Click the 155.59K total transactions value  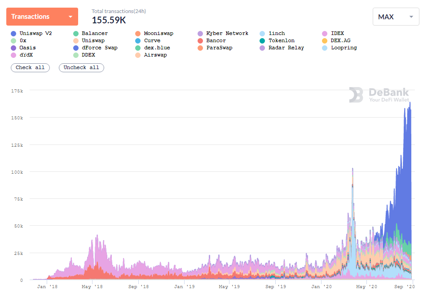tap(109, 20)
